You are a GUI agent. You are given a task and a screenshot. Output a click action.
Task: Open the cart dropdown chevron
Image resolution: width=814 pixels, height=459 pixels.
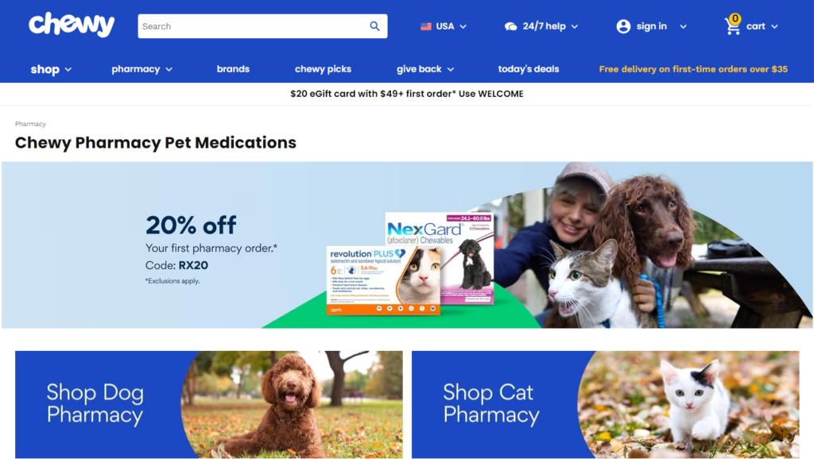click(774, 26)
